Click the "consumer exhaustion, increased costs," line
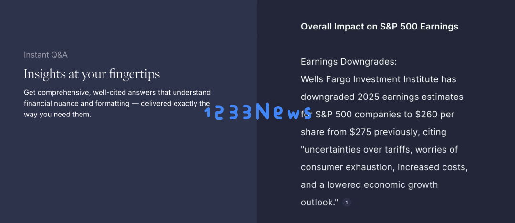 coord(384,167)
